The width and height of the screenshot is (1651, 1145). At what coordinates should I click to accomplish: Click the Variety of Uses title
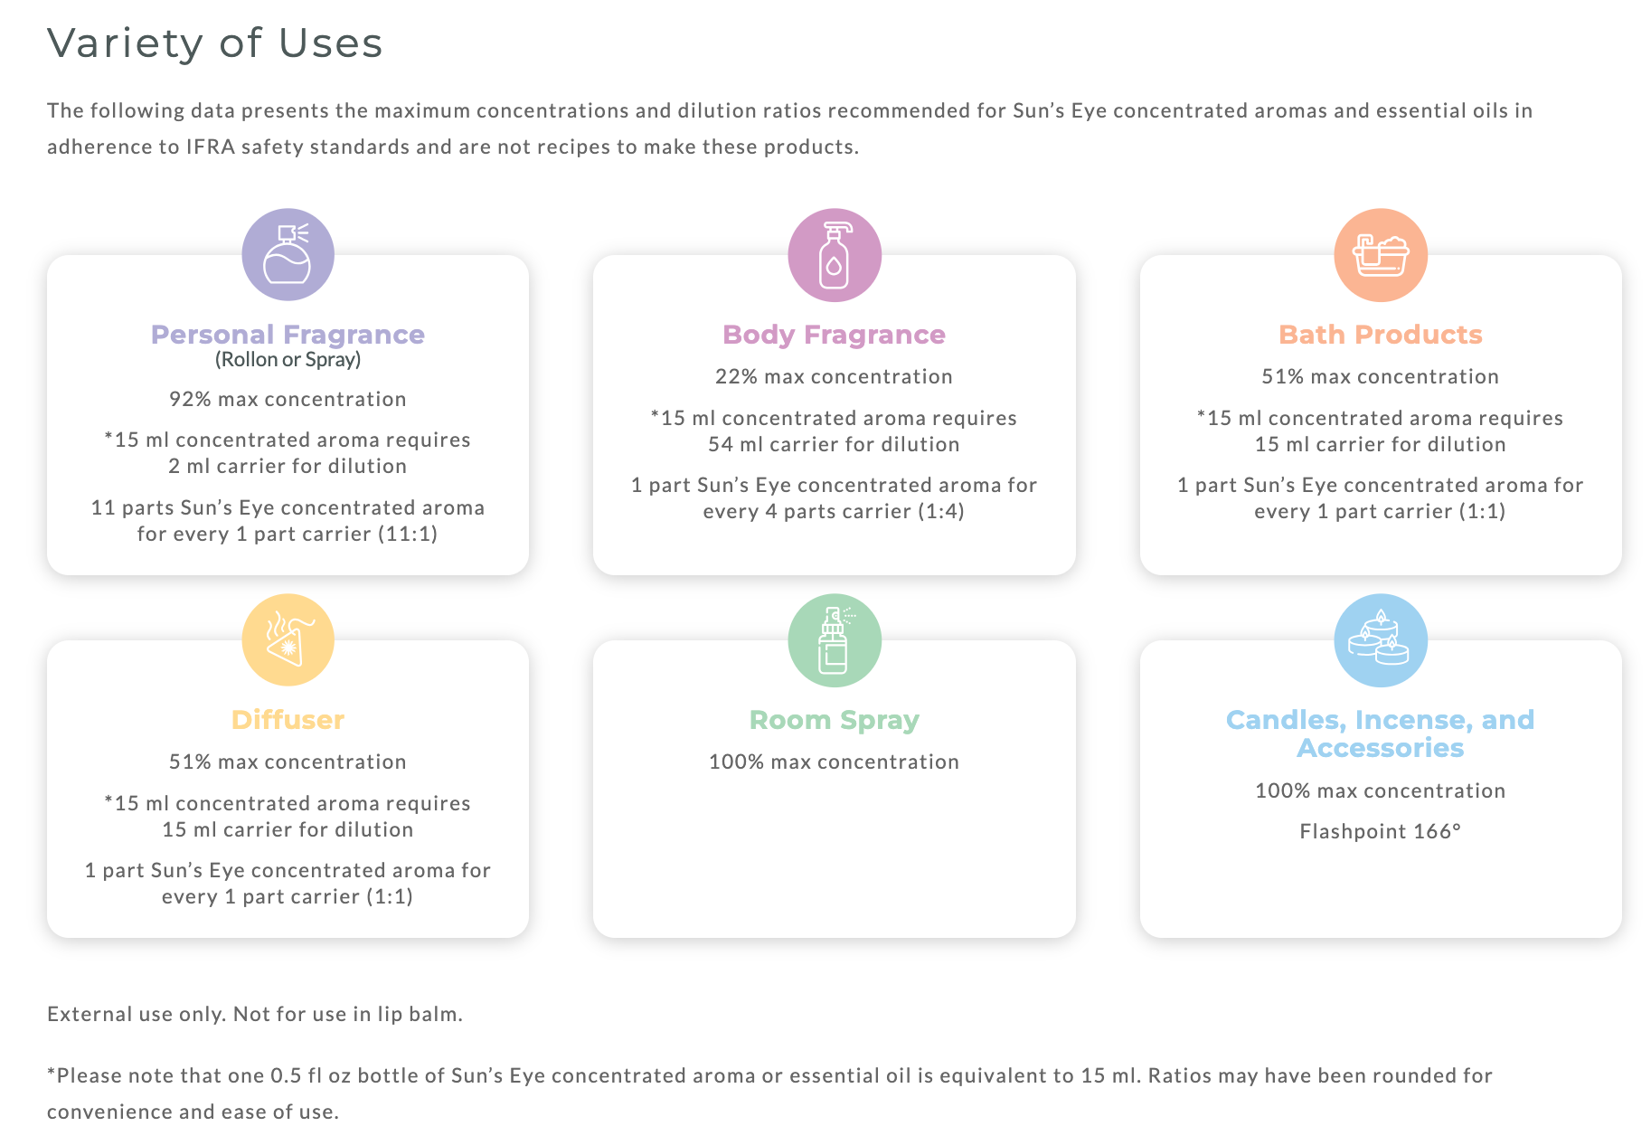(x=215, y=43)
